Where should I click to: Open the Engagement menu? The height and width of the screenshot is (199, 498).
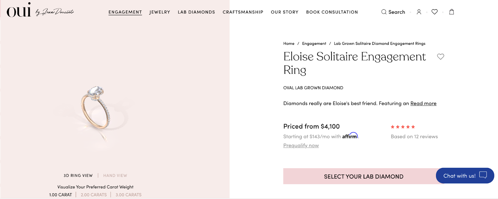[125, 12]
